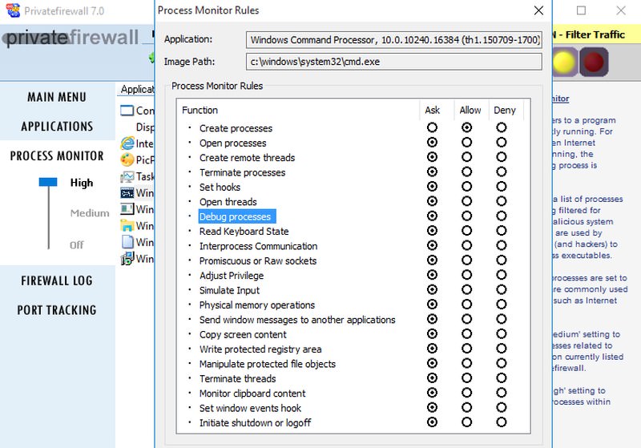Select 'Send window messages to another applications' row
Viewport: 641px width, 448px height.
tap(297, 320)
